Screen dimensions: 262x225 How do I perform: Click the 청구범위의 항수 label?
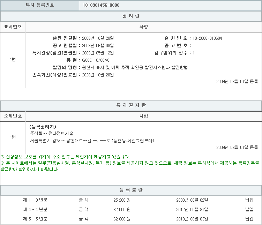171,53
